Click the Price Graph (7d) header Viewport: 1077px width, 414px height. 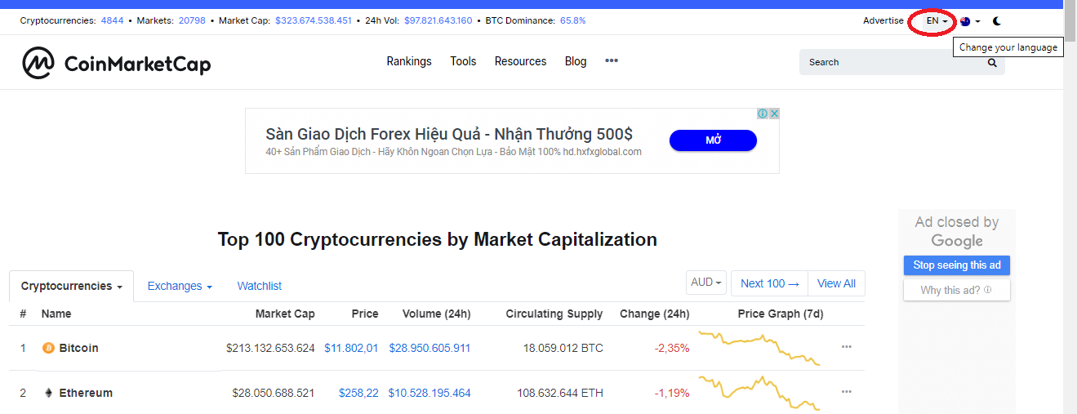point(781,314)
